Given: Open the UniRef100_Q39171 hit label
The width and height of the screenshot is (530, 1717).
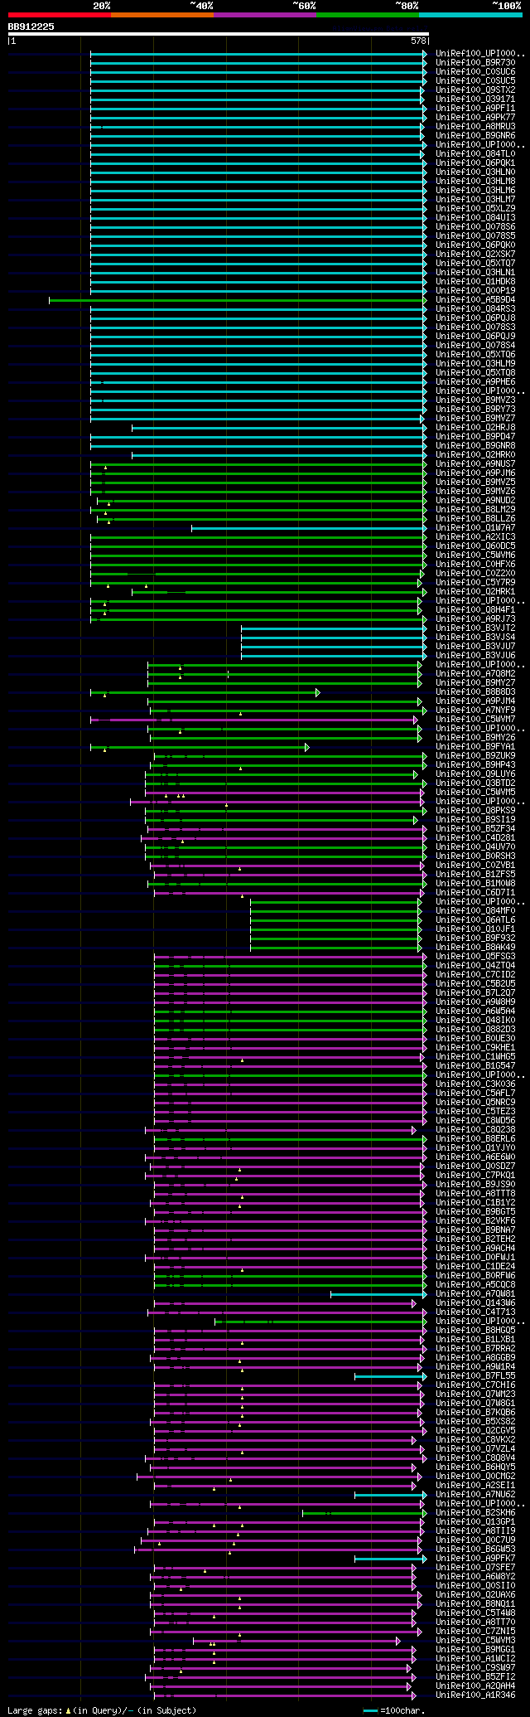Looking at the screenshot, I should (x=475, y=99).
